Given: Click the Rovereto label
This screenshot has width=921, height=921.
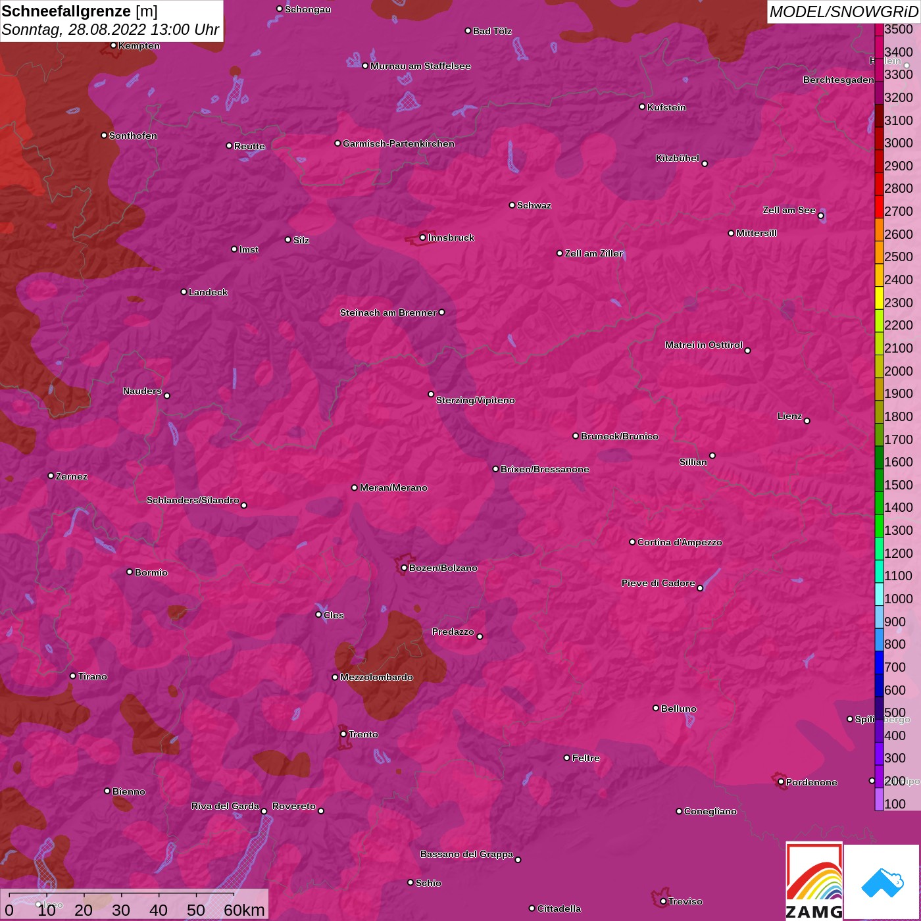Looking at the screenshot, I should click(294, 806).
